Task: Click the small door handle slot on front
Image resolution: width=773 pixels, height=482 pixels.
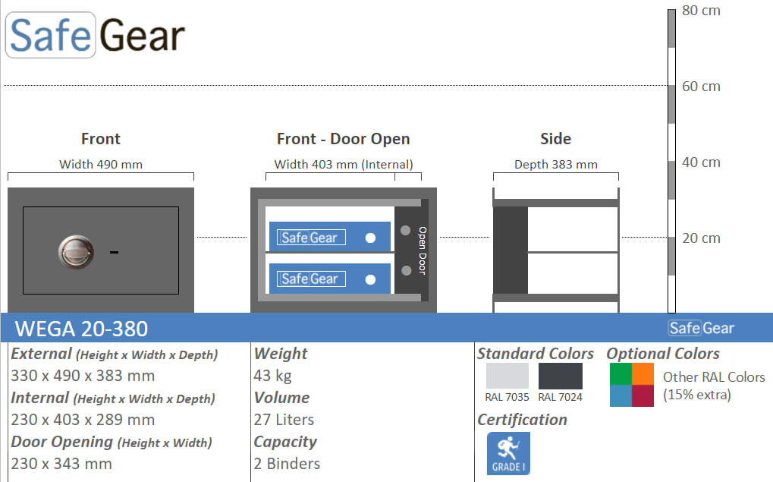Action: [x=114, y=252]
